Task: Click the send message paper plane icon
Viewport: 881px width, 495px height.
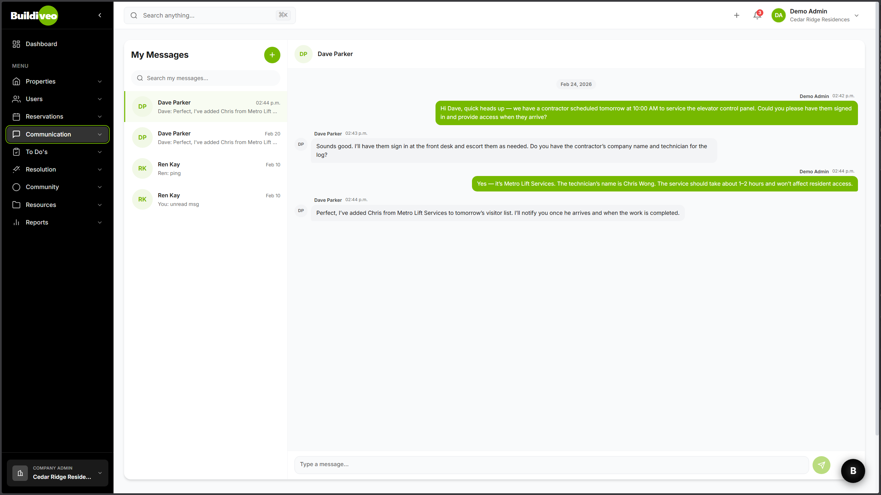Action: [821, 465]
